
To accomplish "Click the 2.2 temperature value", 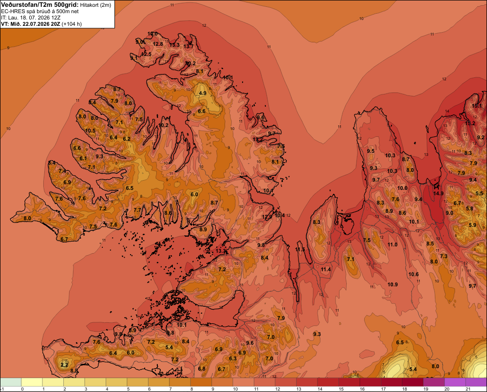I will pos(64,365).
